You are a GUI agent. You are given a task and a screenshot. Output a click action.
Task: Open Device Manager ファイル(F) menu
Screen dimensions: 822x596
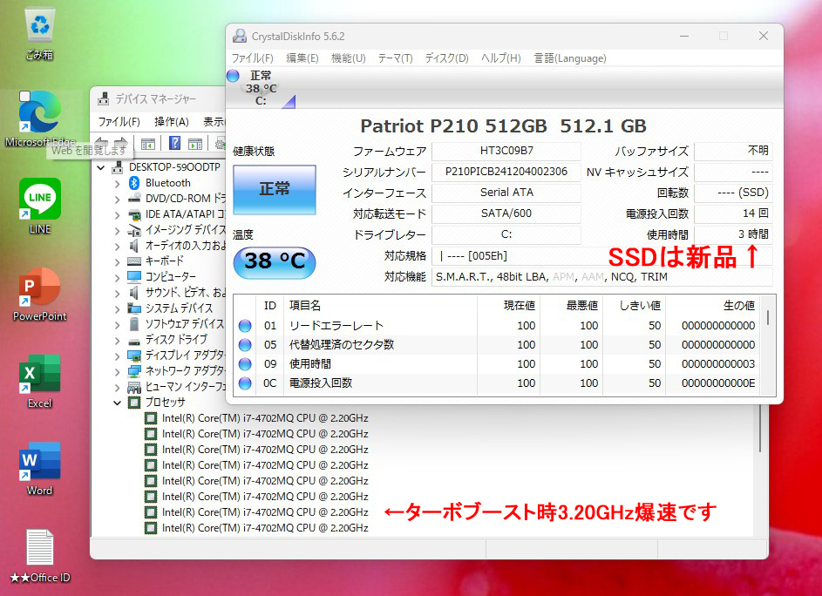coord(119,122)
